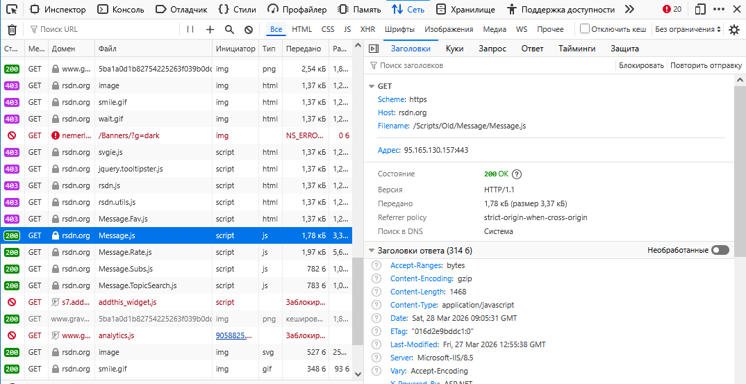The width and height of the screenshot is (746, 384).
Task: Open network settings gear icon
Action: [734, 30]
